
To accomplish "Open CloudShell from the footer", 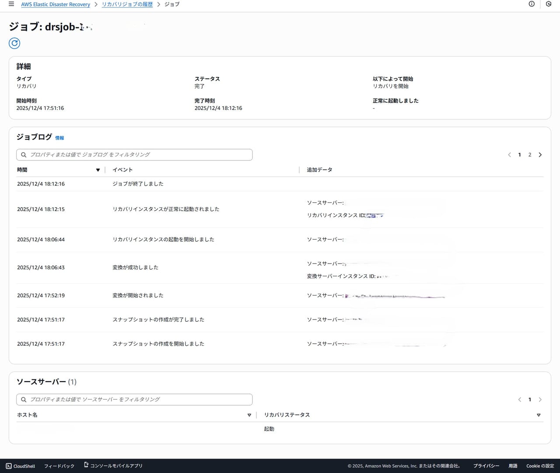I will (x=21, y=466).
